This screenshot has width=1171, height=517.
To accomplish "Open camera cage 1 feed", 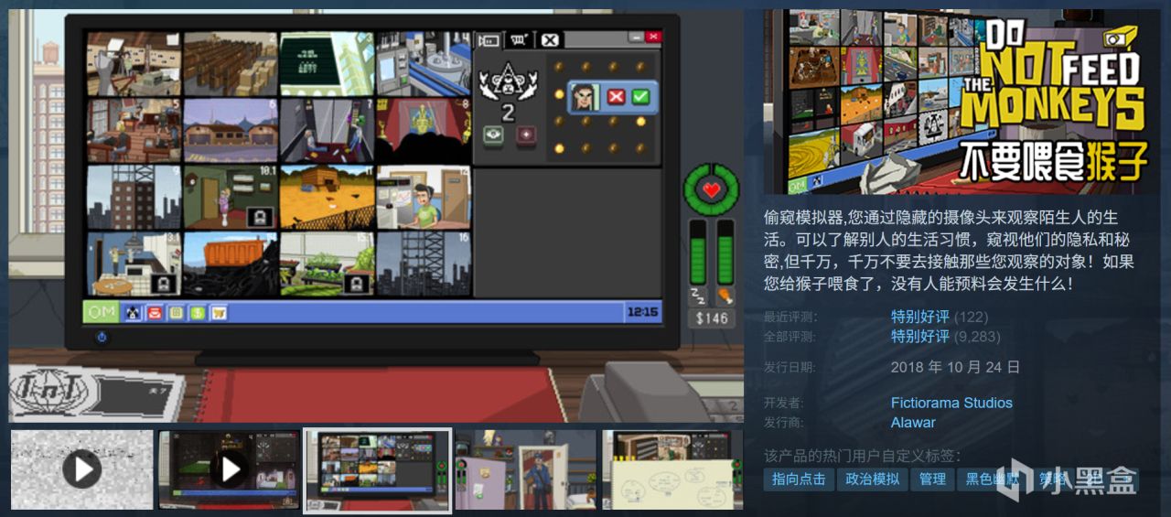I will [134, 64].
